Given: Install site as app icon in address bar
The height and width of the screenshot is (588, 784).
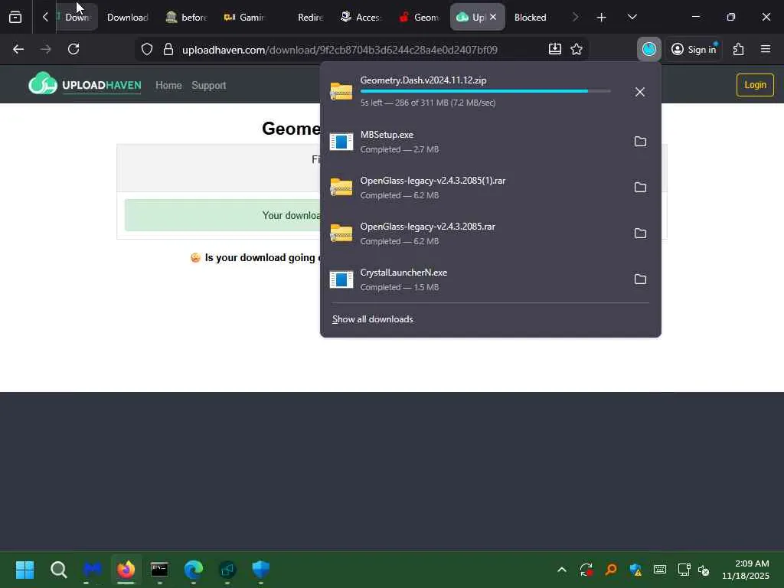Looking at the screenshot, I should [x=555, y=49].
